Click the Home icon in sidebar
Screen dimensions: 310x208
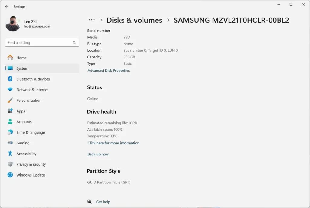(10, 58)
